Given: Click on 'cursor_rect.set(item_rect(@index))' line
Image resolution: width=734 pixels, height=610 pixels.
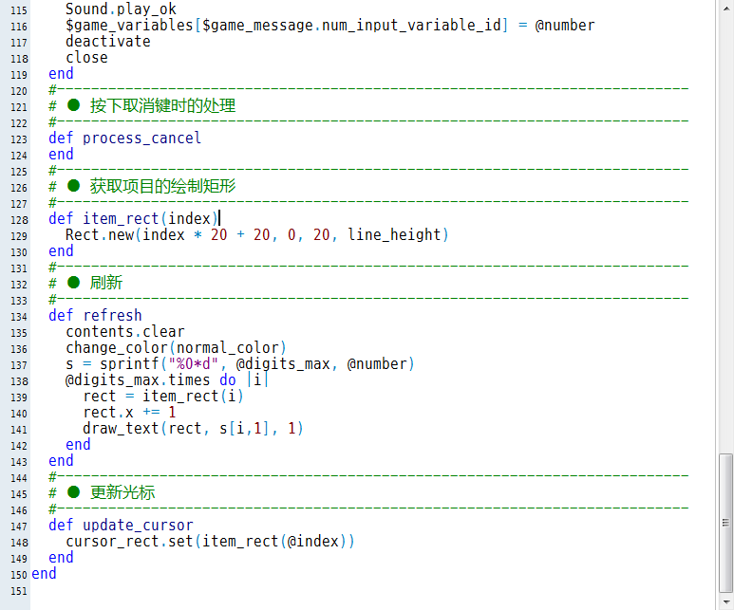Looking at the screenshot, I should (210, 542).
